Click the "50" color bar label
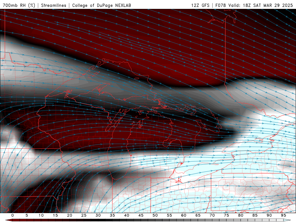 pos(155,215)
